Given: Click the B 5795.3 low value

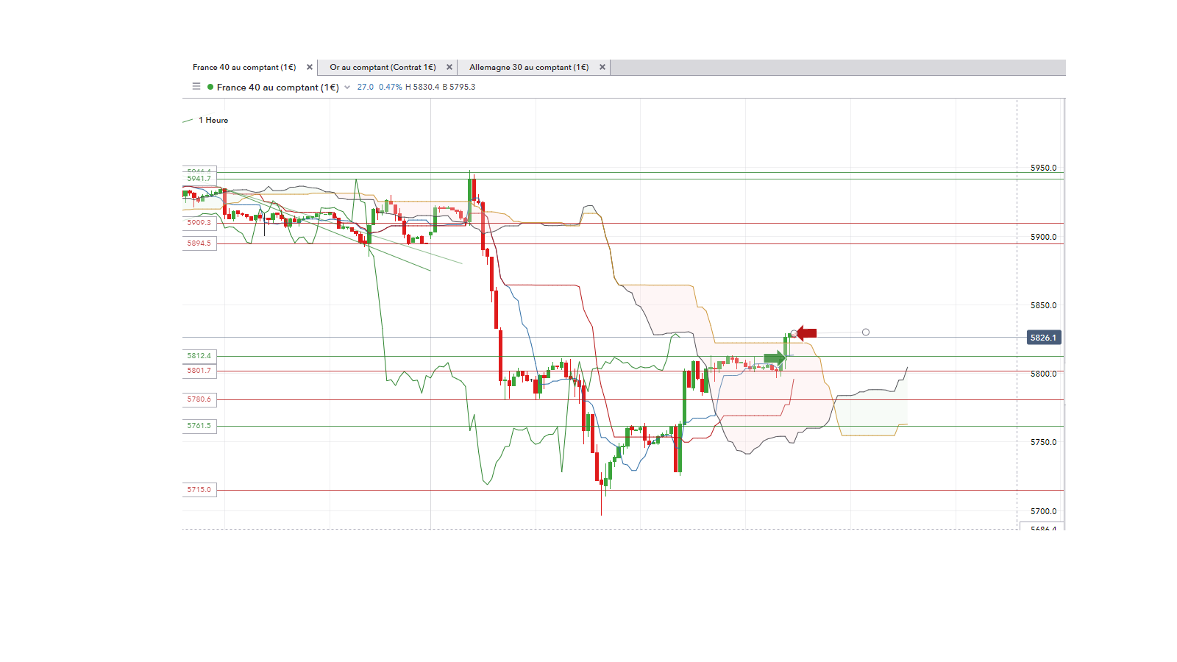Looking at the screenshot, I should coord(459,87).
